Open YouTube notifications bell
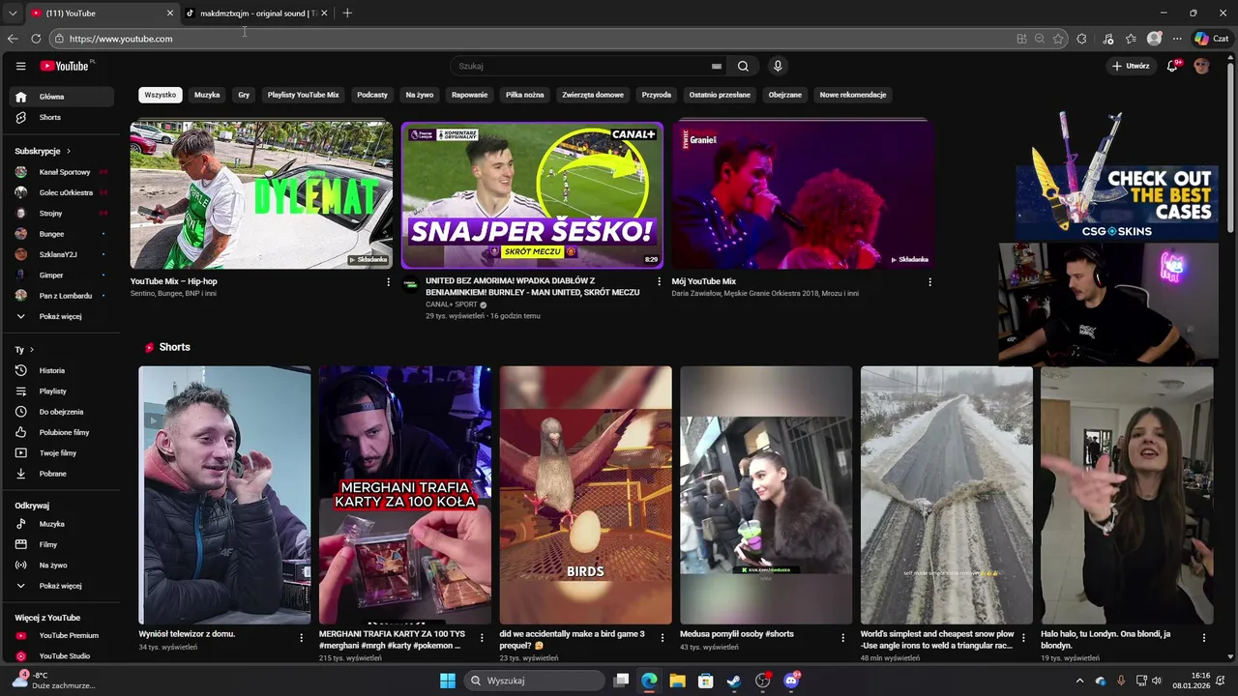 [x=1172, y=66]
